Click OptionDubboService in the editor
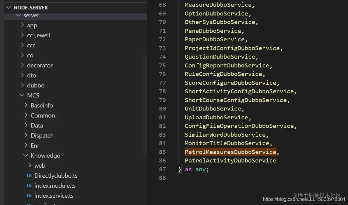This screenshot has width=348, height=205. click(216, 13)
